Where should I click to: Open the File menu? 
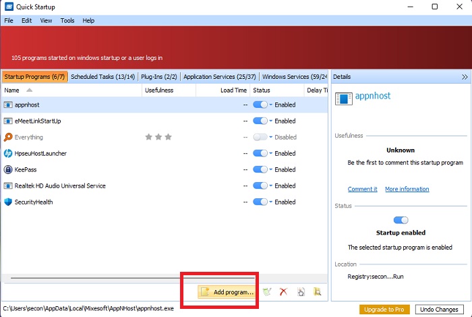pyautogui.click(x=9, y=20)
